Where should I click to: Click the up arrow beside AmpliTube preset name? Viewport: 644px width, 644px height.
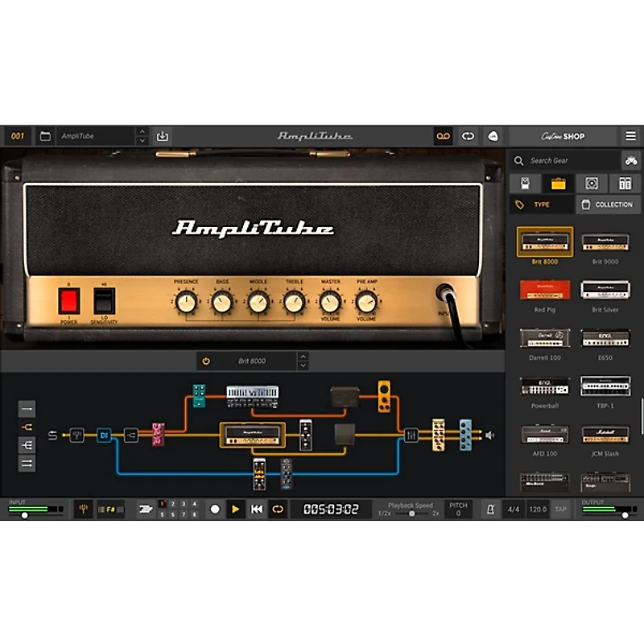142,131
